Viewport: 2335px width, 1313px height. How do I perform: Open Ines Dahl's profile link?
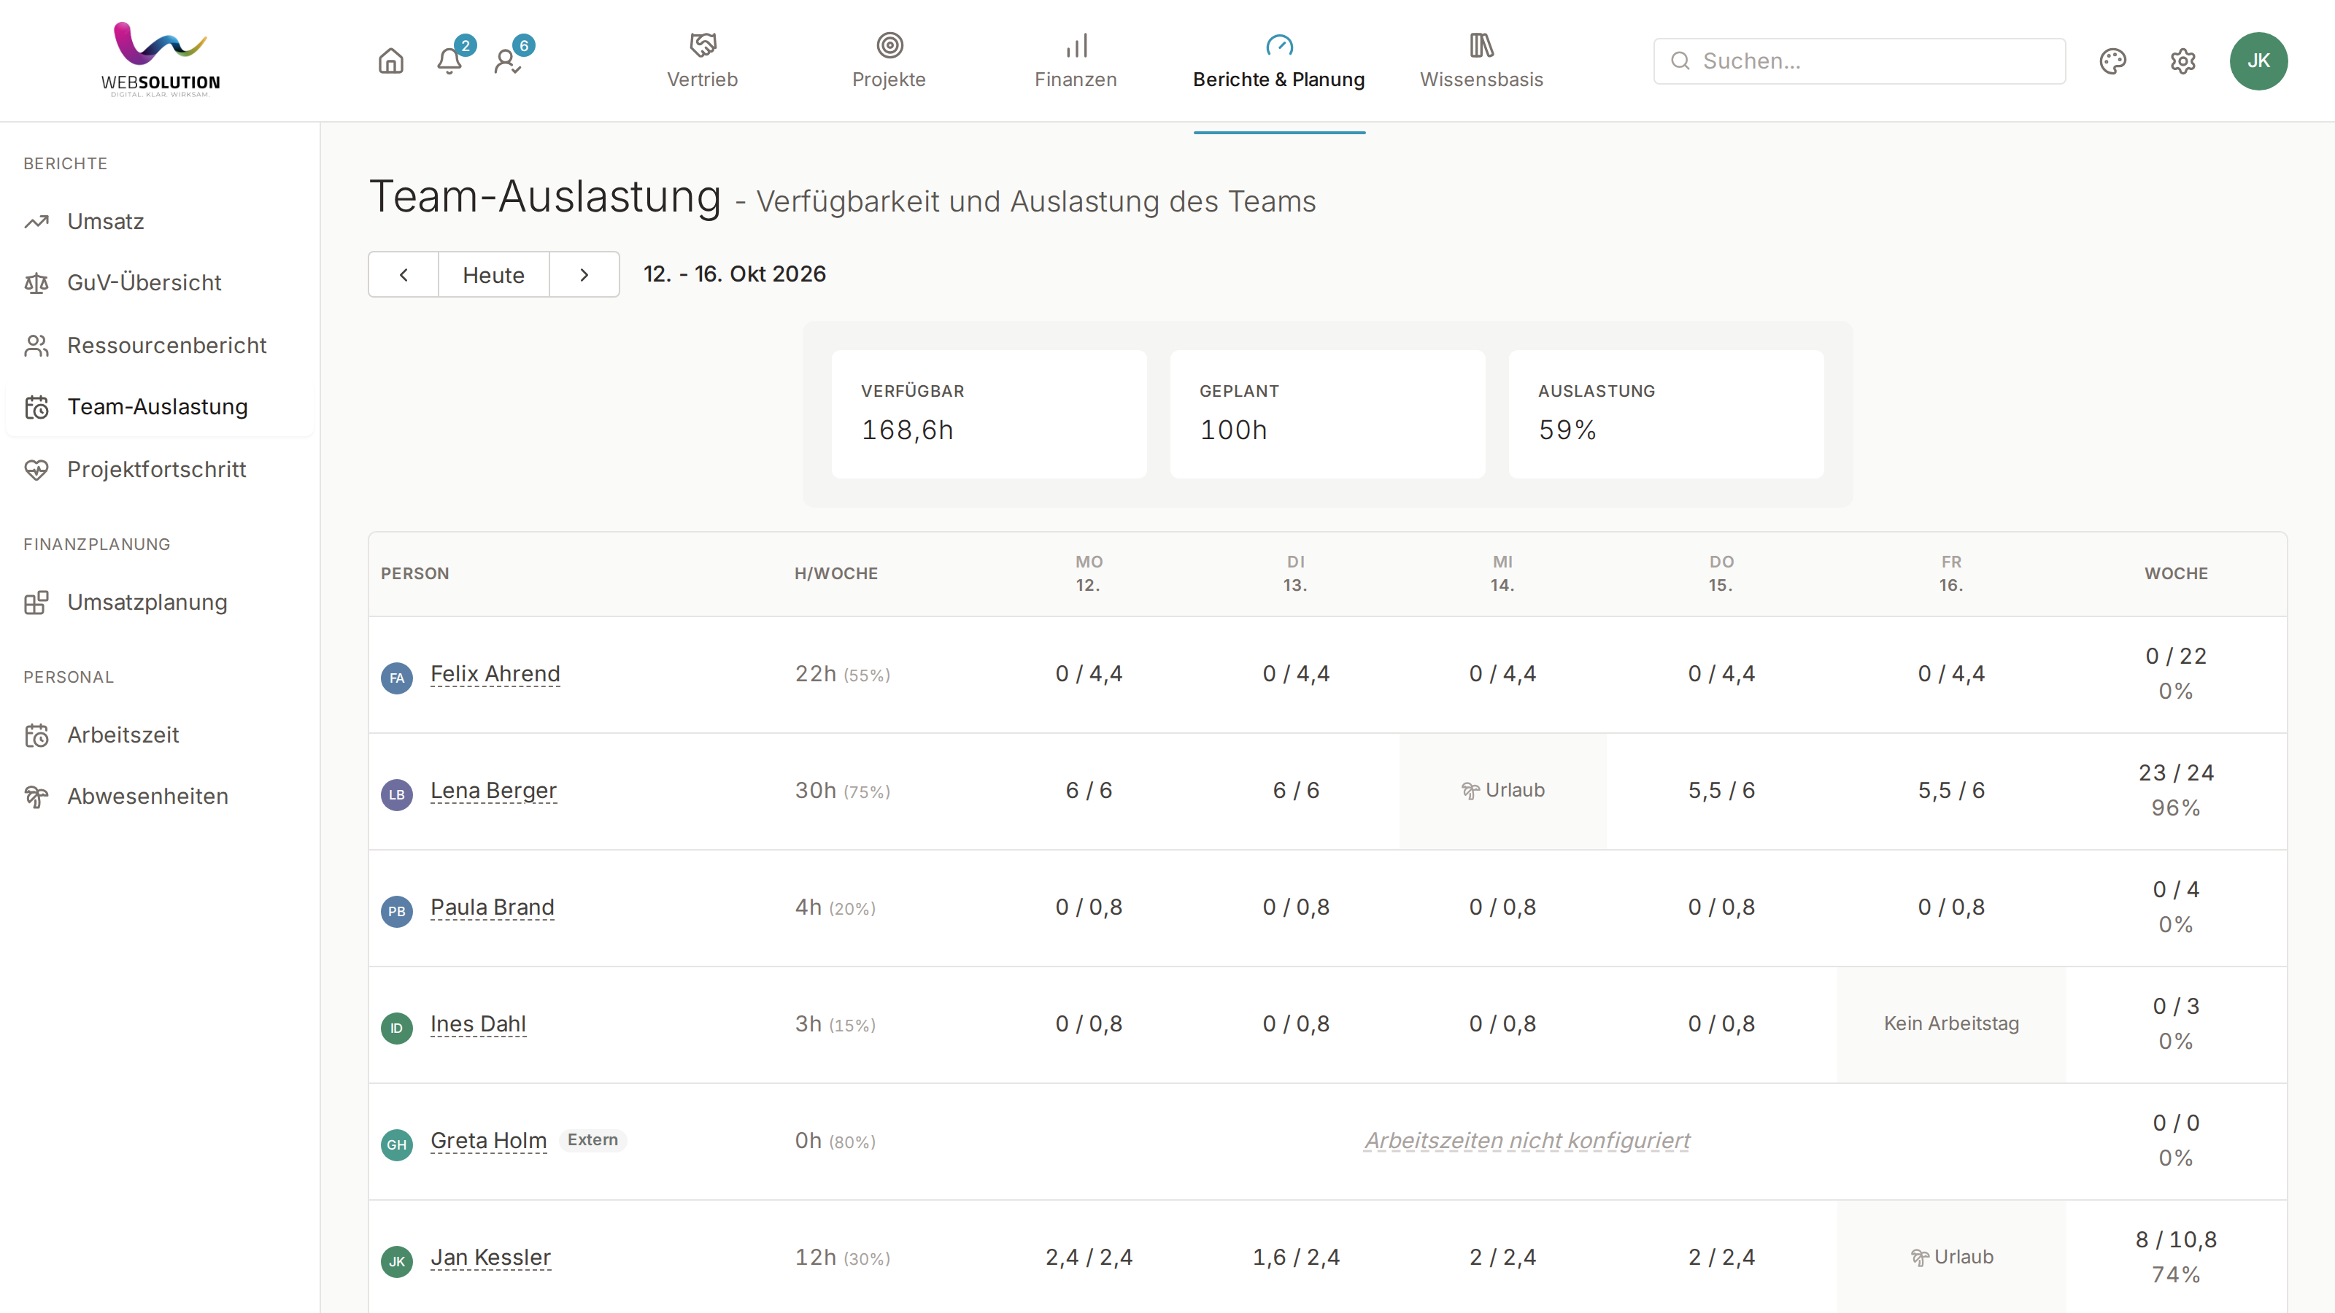(478, 1024)
